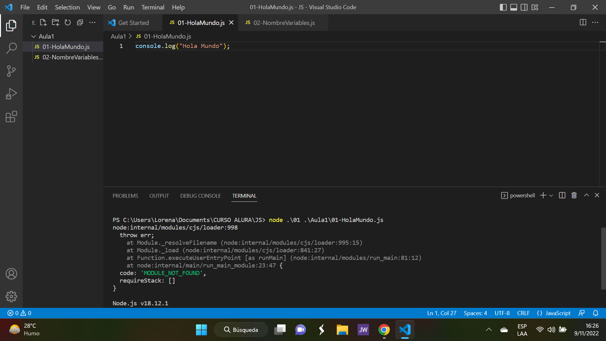
Task: Open the Run and Debug view
Action: coord(11,94)
